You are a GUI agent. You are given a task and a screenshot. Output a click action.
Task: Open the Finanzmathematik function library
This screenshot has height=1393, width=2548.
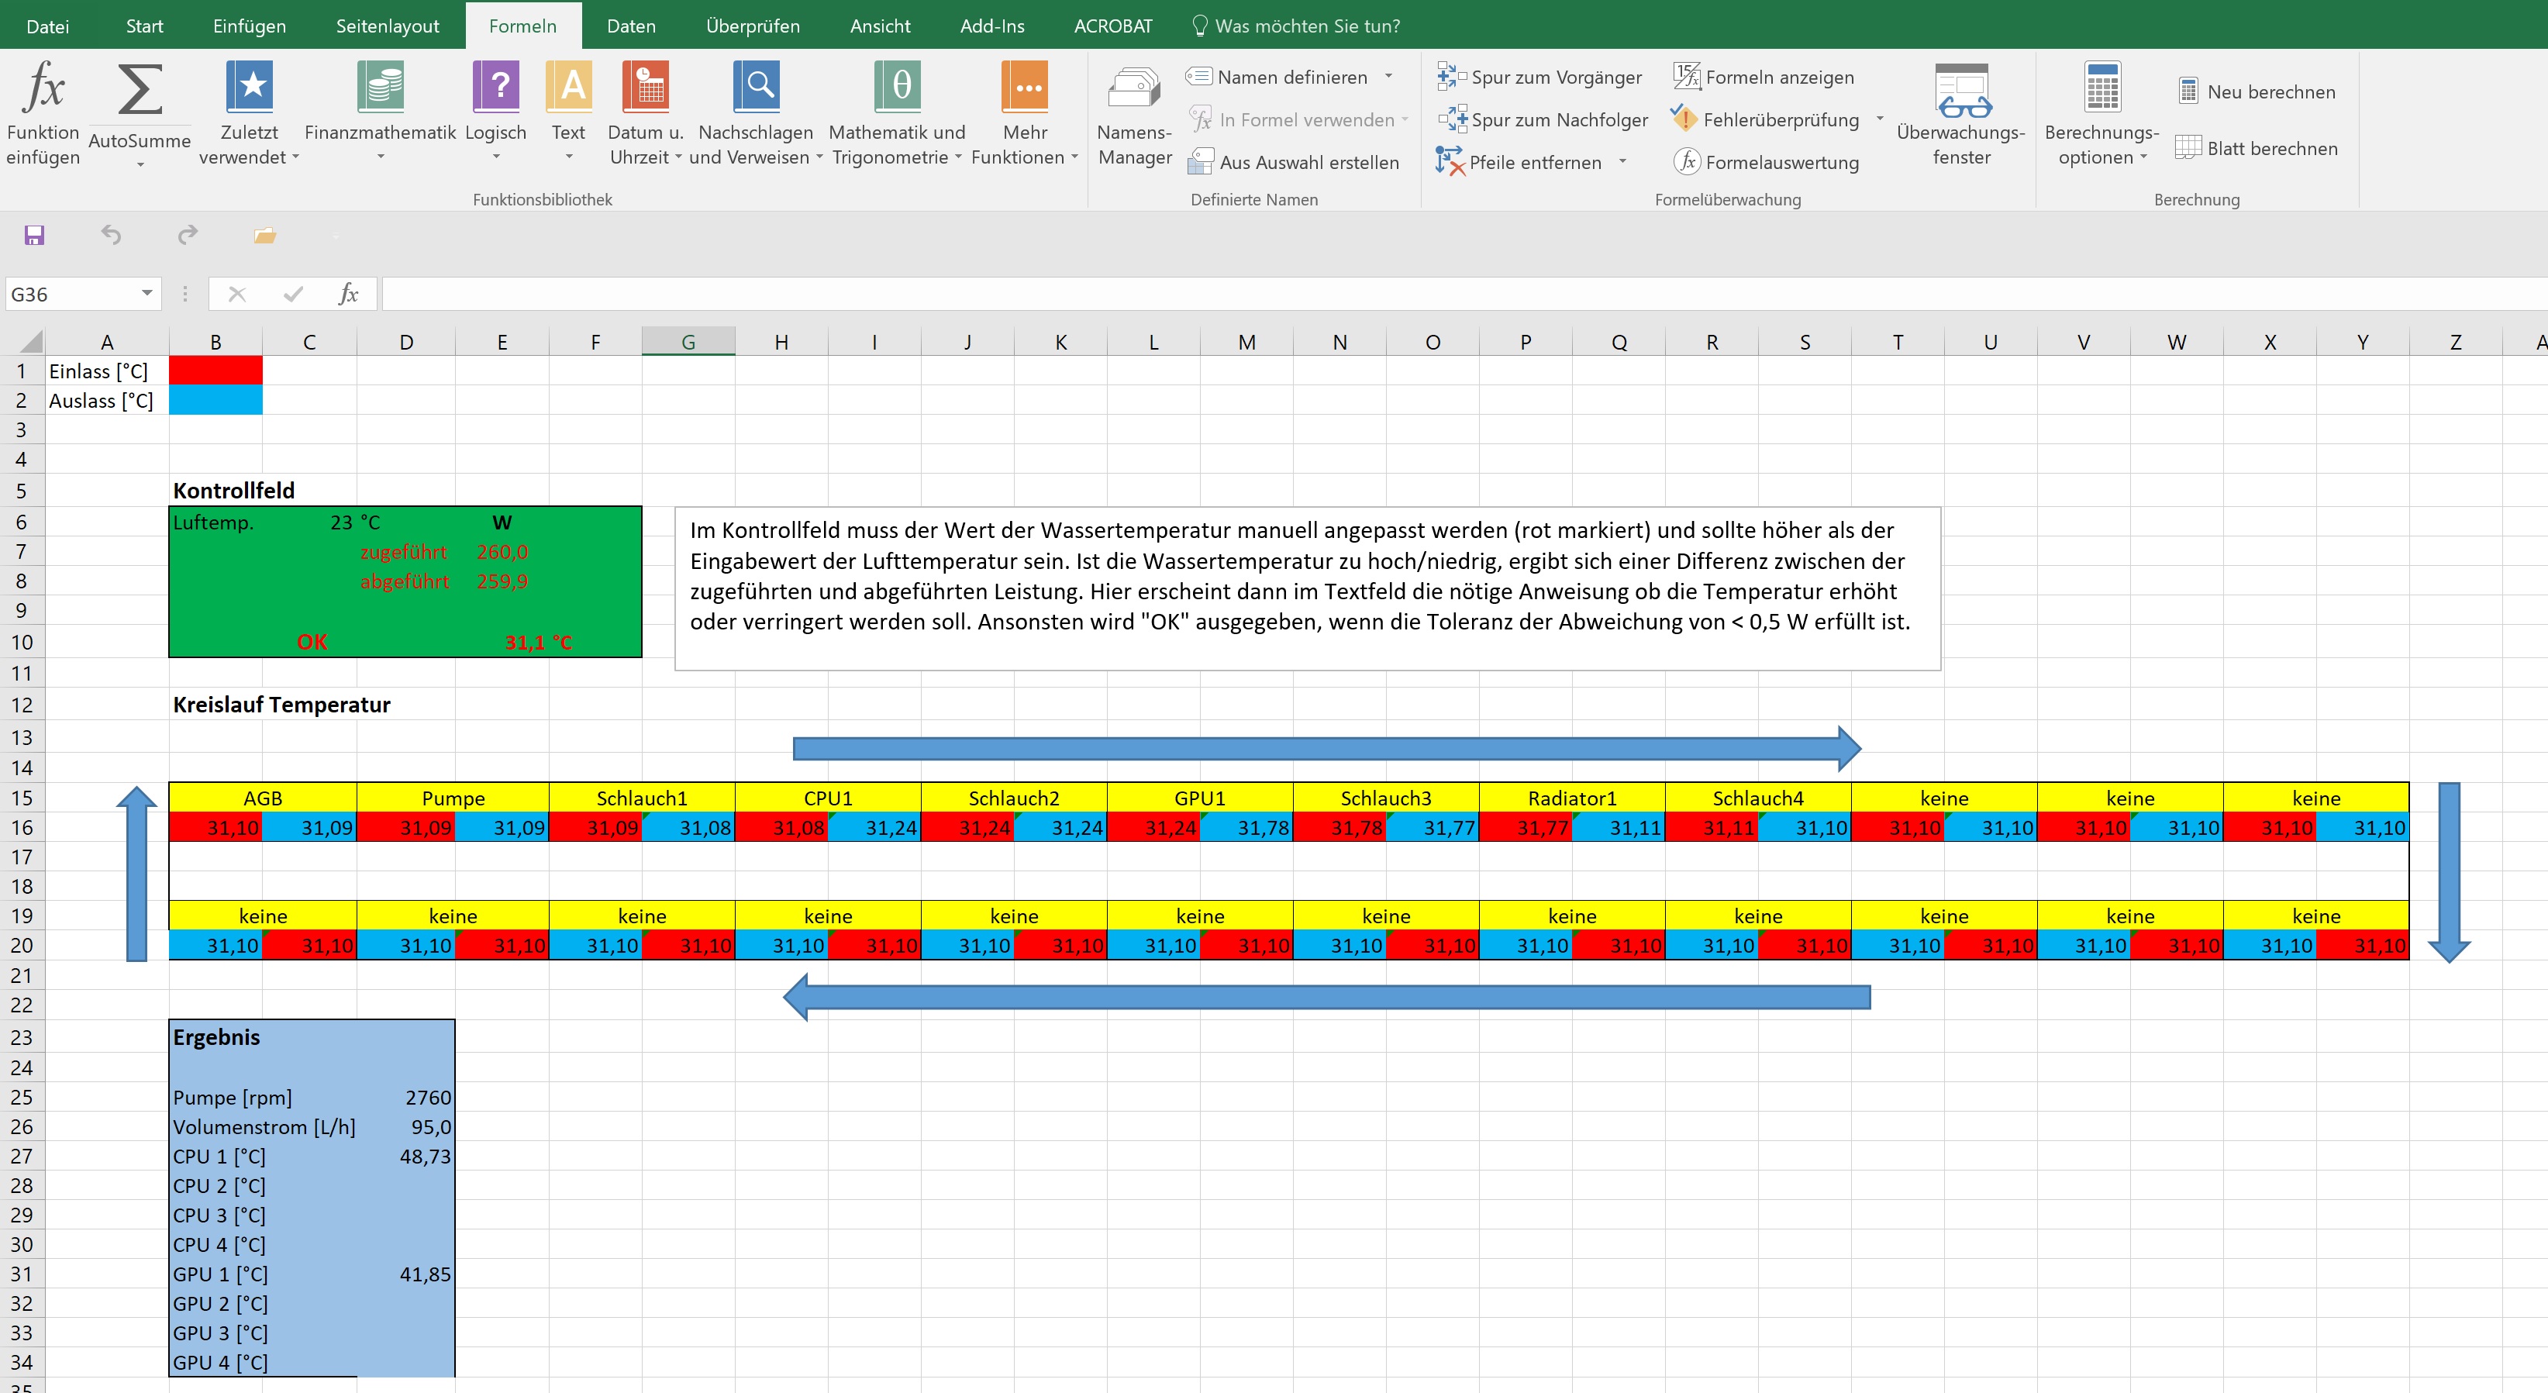(x=380, y=88)
